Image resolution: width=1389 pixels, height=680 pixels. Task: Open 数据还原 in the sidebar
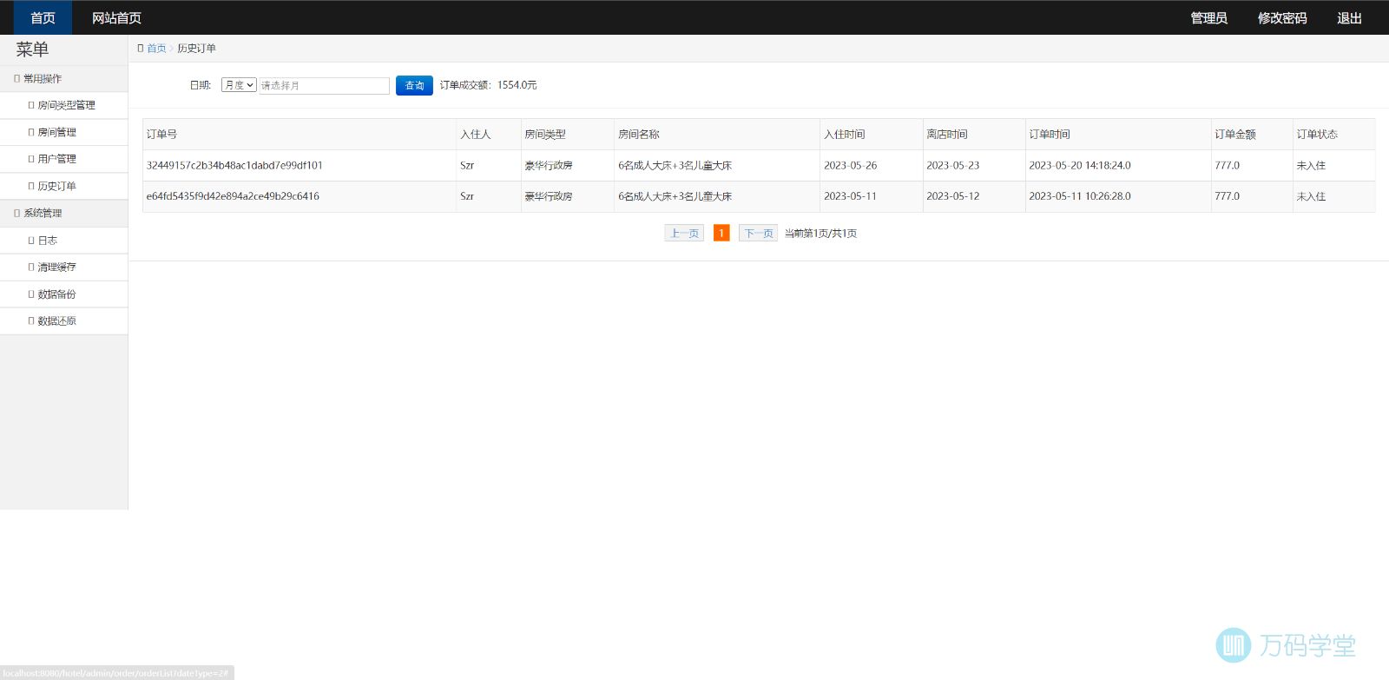(56, 320)
